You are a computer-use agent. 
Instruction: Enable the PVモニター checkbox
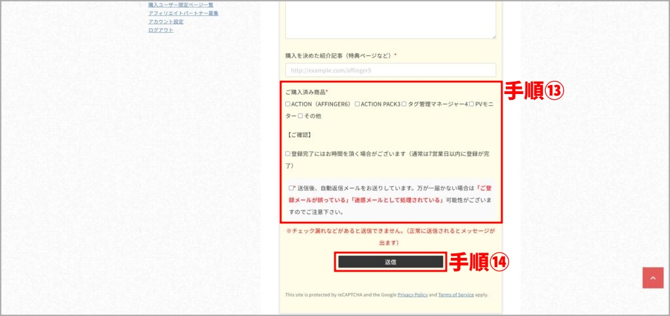[471, 104]
